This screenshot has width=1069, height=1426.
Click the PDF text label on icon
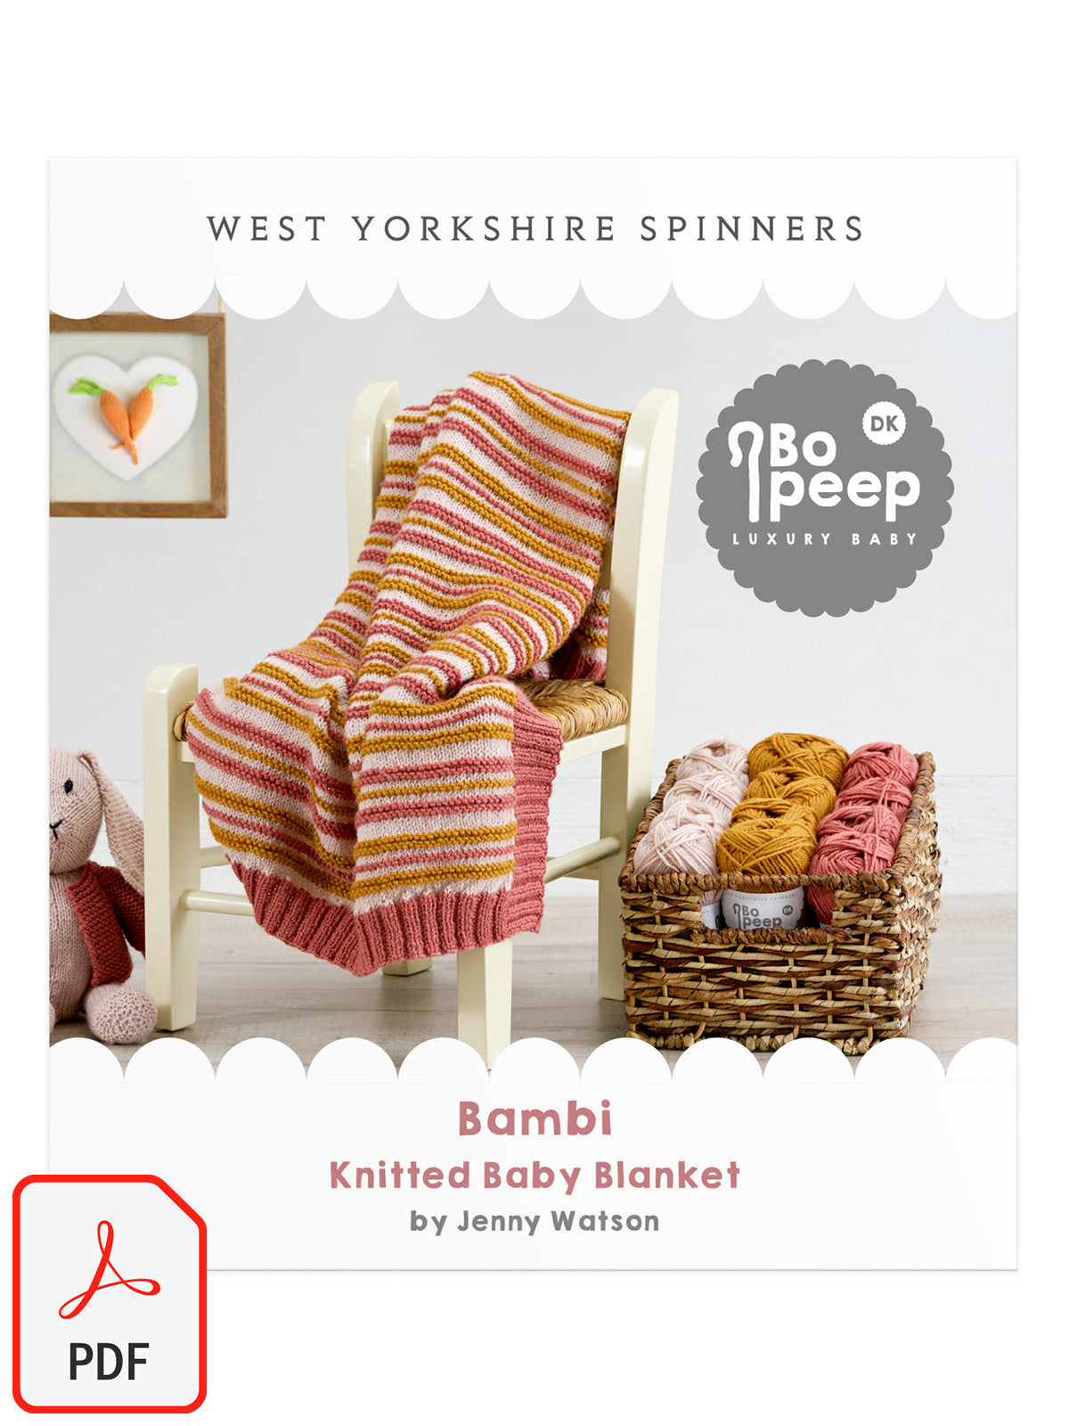(x=109, y=1361)
